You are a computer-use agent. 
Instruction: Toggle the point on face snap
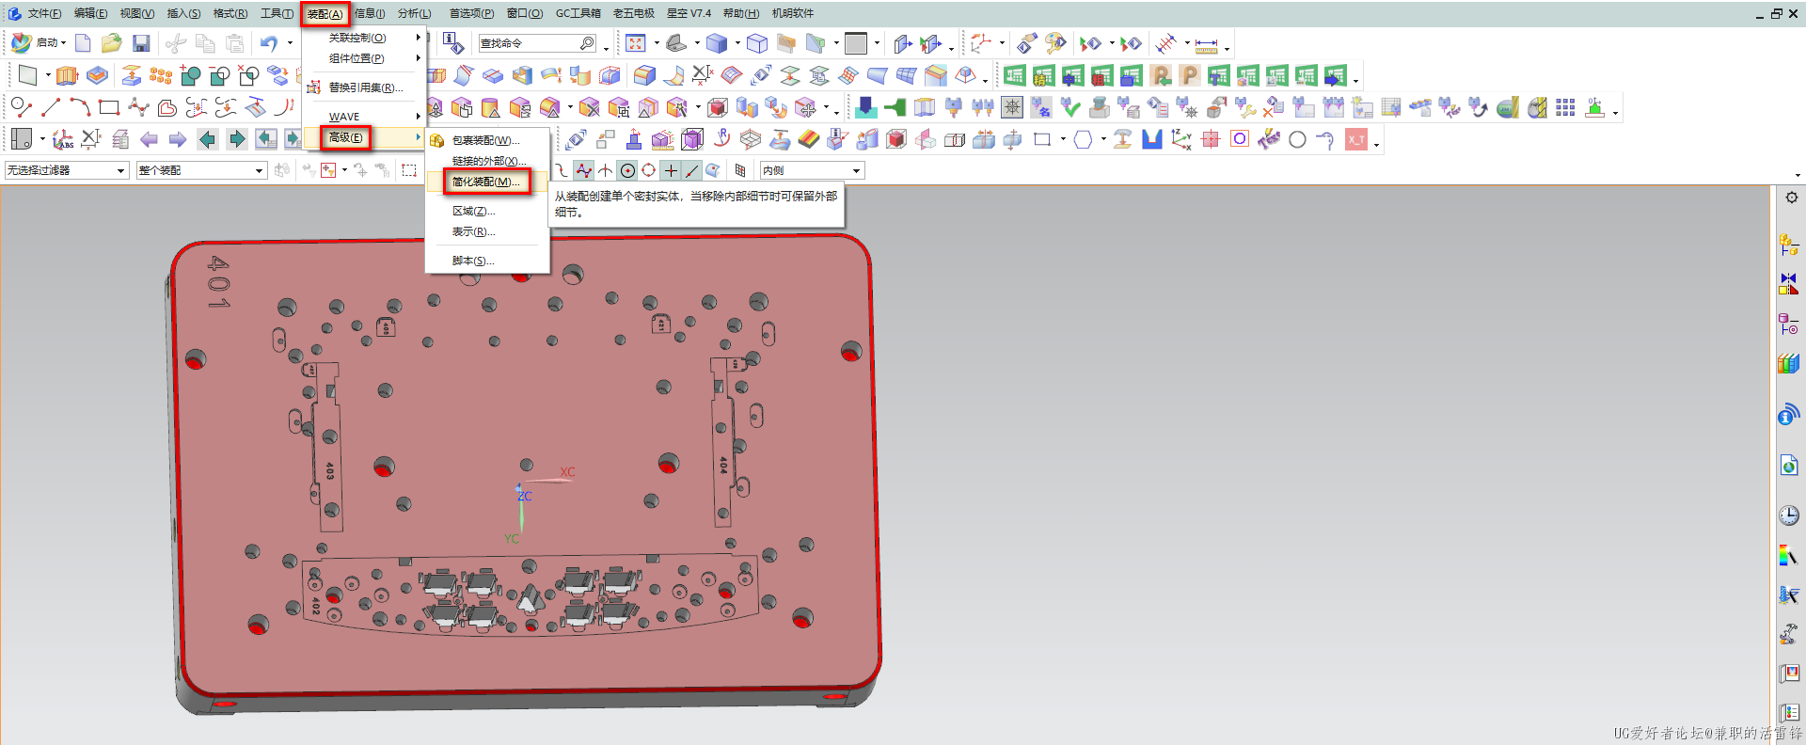click(x=714, y=170)
